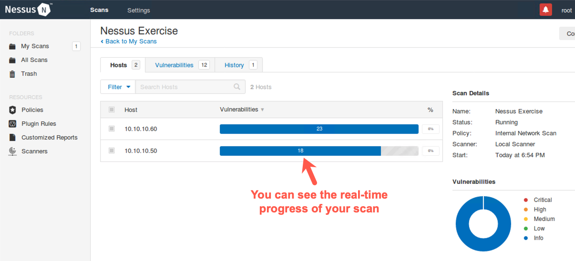Open the Policies page
Screen dimensions: 575x261
[32, 110]
